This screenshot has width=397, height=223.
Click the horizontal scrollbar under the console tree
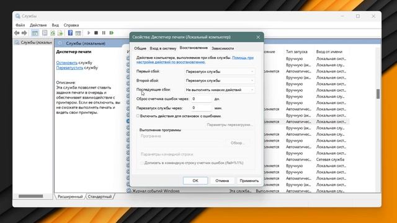30,196
